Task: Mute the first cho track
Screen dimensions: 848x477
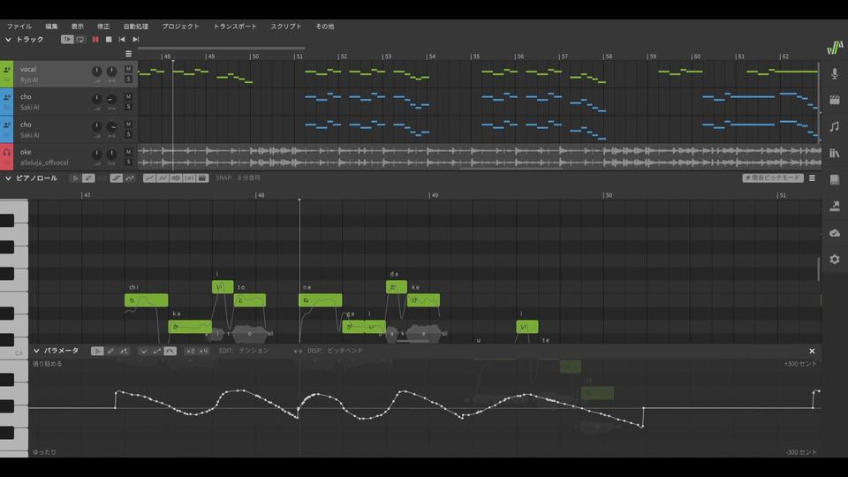Action: pos(128,96)
